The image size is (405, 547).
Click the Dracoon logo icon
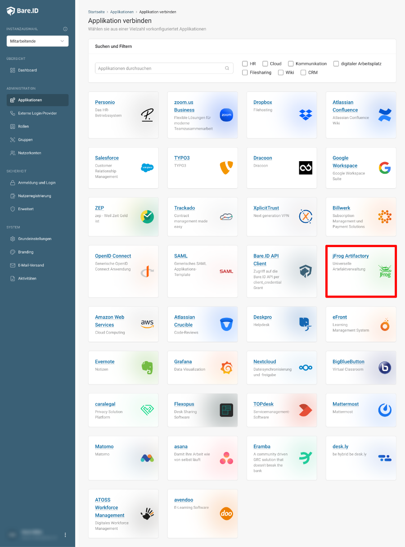(x=306, y=168)
